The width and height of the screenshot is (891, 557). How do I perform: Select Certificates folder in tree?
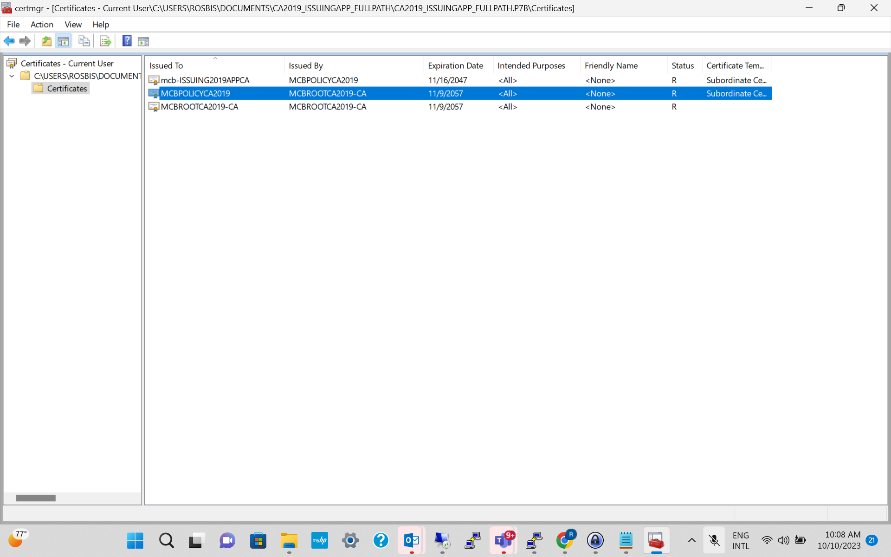[67, 89]
